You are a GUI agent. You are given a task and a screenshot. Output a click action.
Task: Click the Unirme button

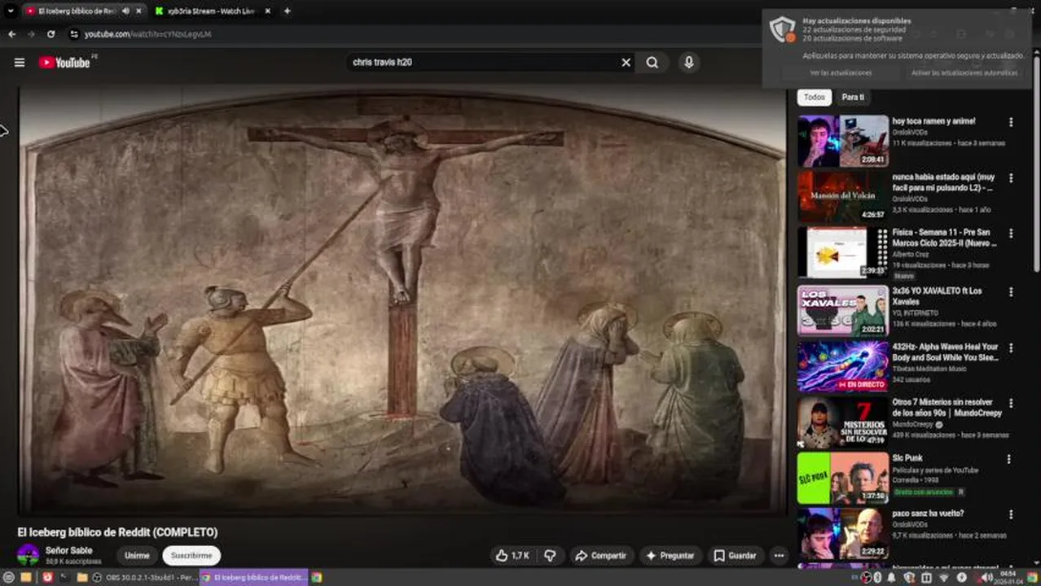(137, 556)
